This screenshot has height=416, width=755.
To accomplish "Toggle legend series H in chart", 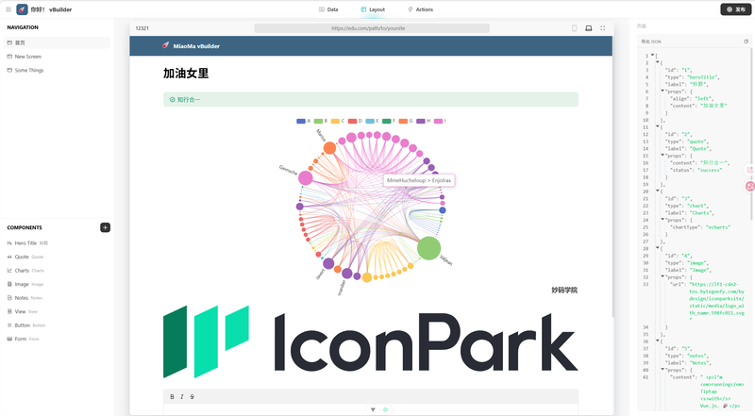I will [x=423, y=121].
